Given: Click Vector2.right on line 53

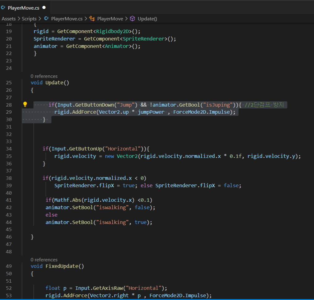Looking at the screenshot, I should point(109,296).
